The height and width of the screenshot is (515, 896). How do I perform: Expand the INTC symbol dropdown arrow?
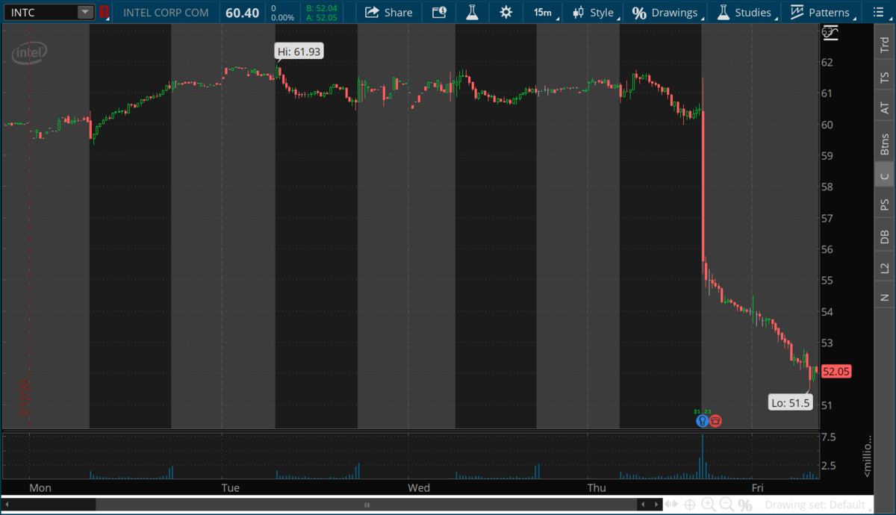pos(85,12)
